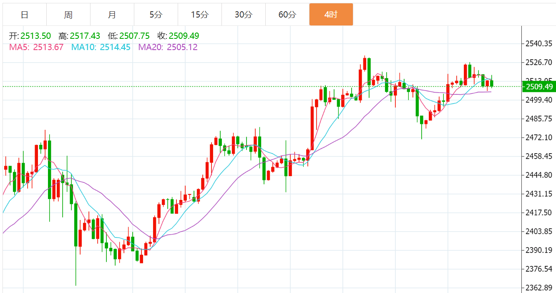
Task: Open the 月 monthly chart tab
Action: [x=112, y=15]
